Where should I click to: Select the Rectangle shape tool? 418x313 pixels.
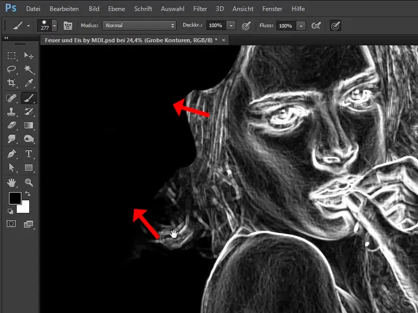point(29,167)
